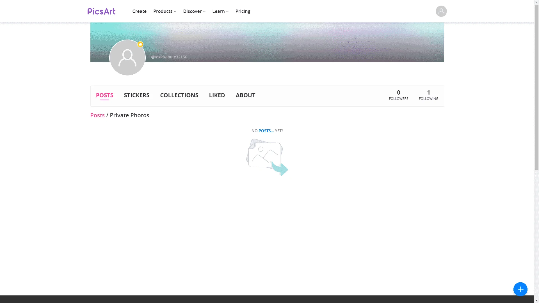539x303 pixels.
Task: Click the gold crown badge on the avatar
Action: (x=140, y=44)
